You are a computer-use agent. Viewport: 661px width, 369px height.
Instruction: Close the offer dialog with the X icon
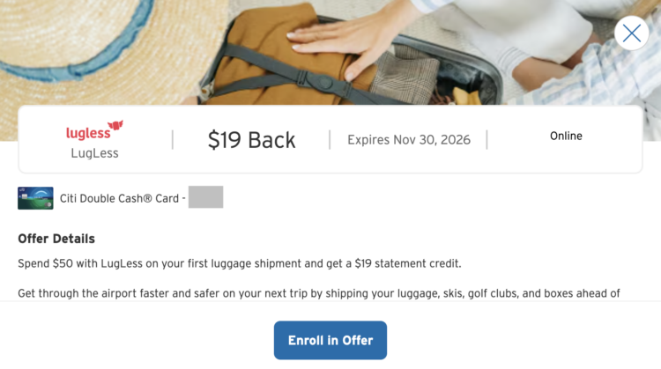click(x=631, y=33)
